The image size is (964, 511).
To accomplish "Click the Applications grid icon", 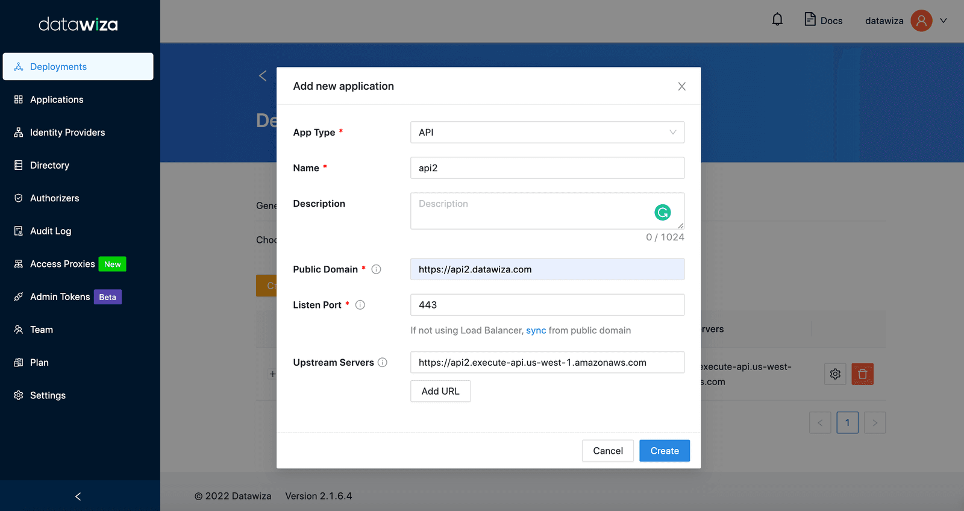I will coord(19,99).
